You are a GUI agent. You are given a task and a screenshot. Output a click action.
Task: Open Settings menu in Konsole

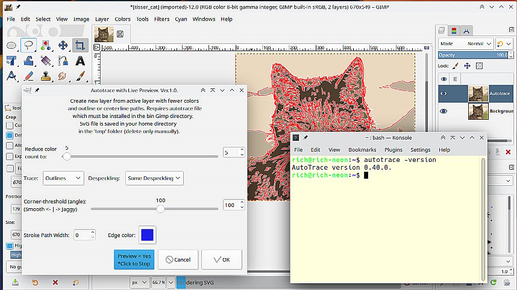click(421, 150)
